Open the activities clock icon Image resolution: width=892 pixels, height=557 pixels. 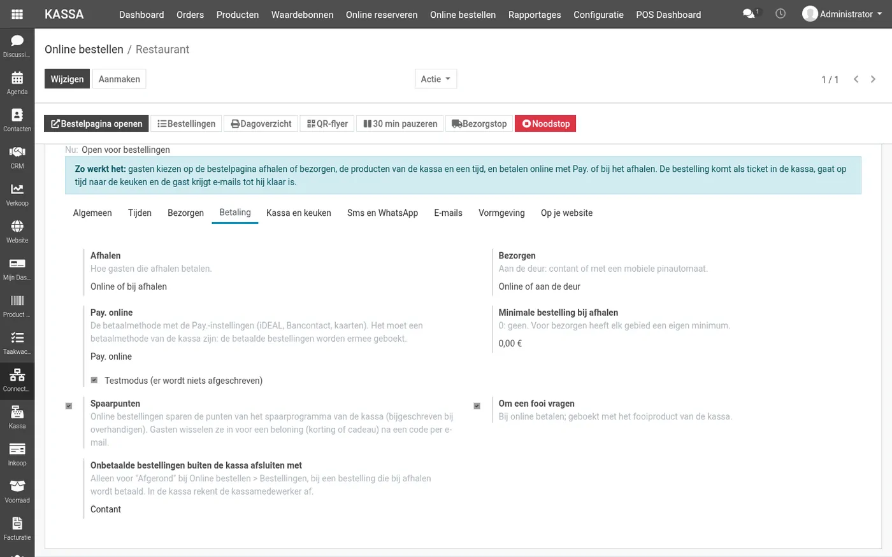tap(780, 13)
